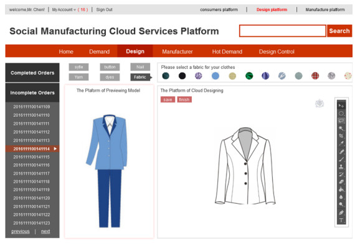Pick the light blue fabric swatch
Image resolution: width=360 pixels, height=246 pixels.
[216, 76]
